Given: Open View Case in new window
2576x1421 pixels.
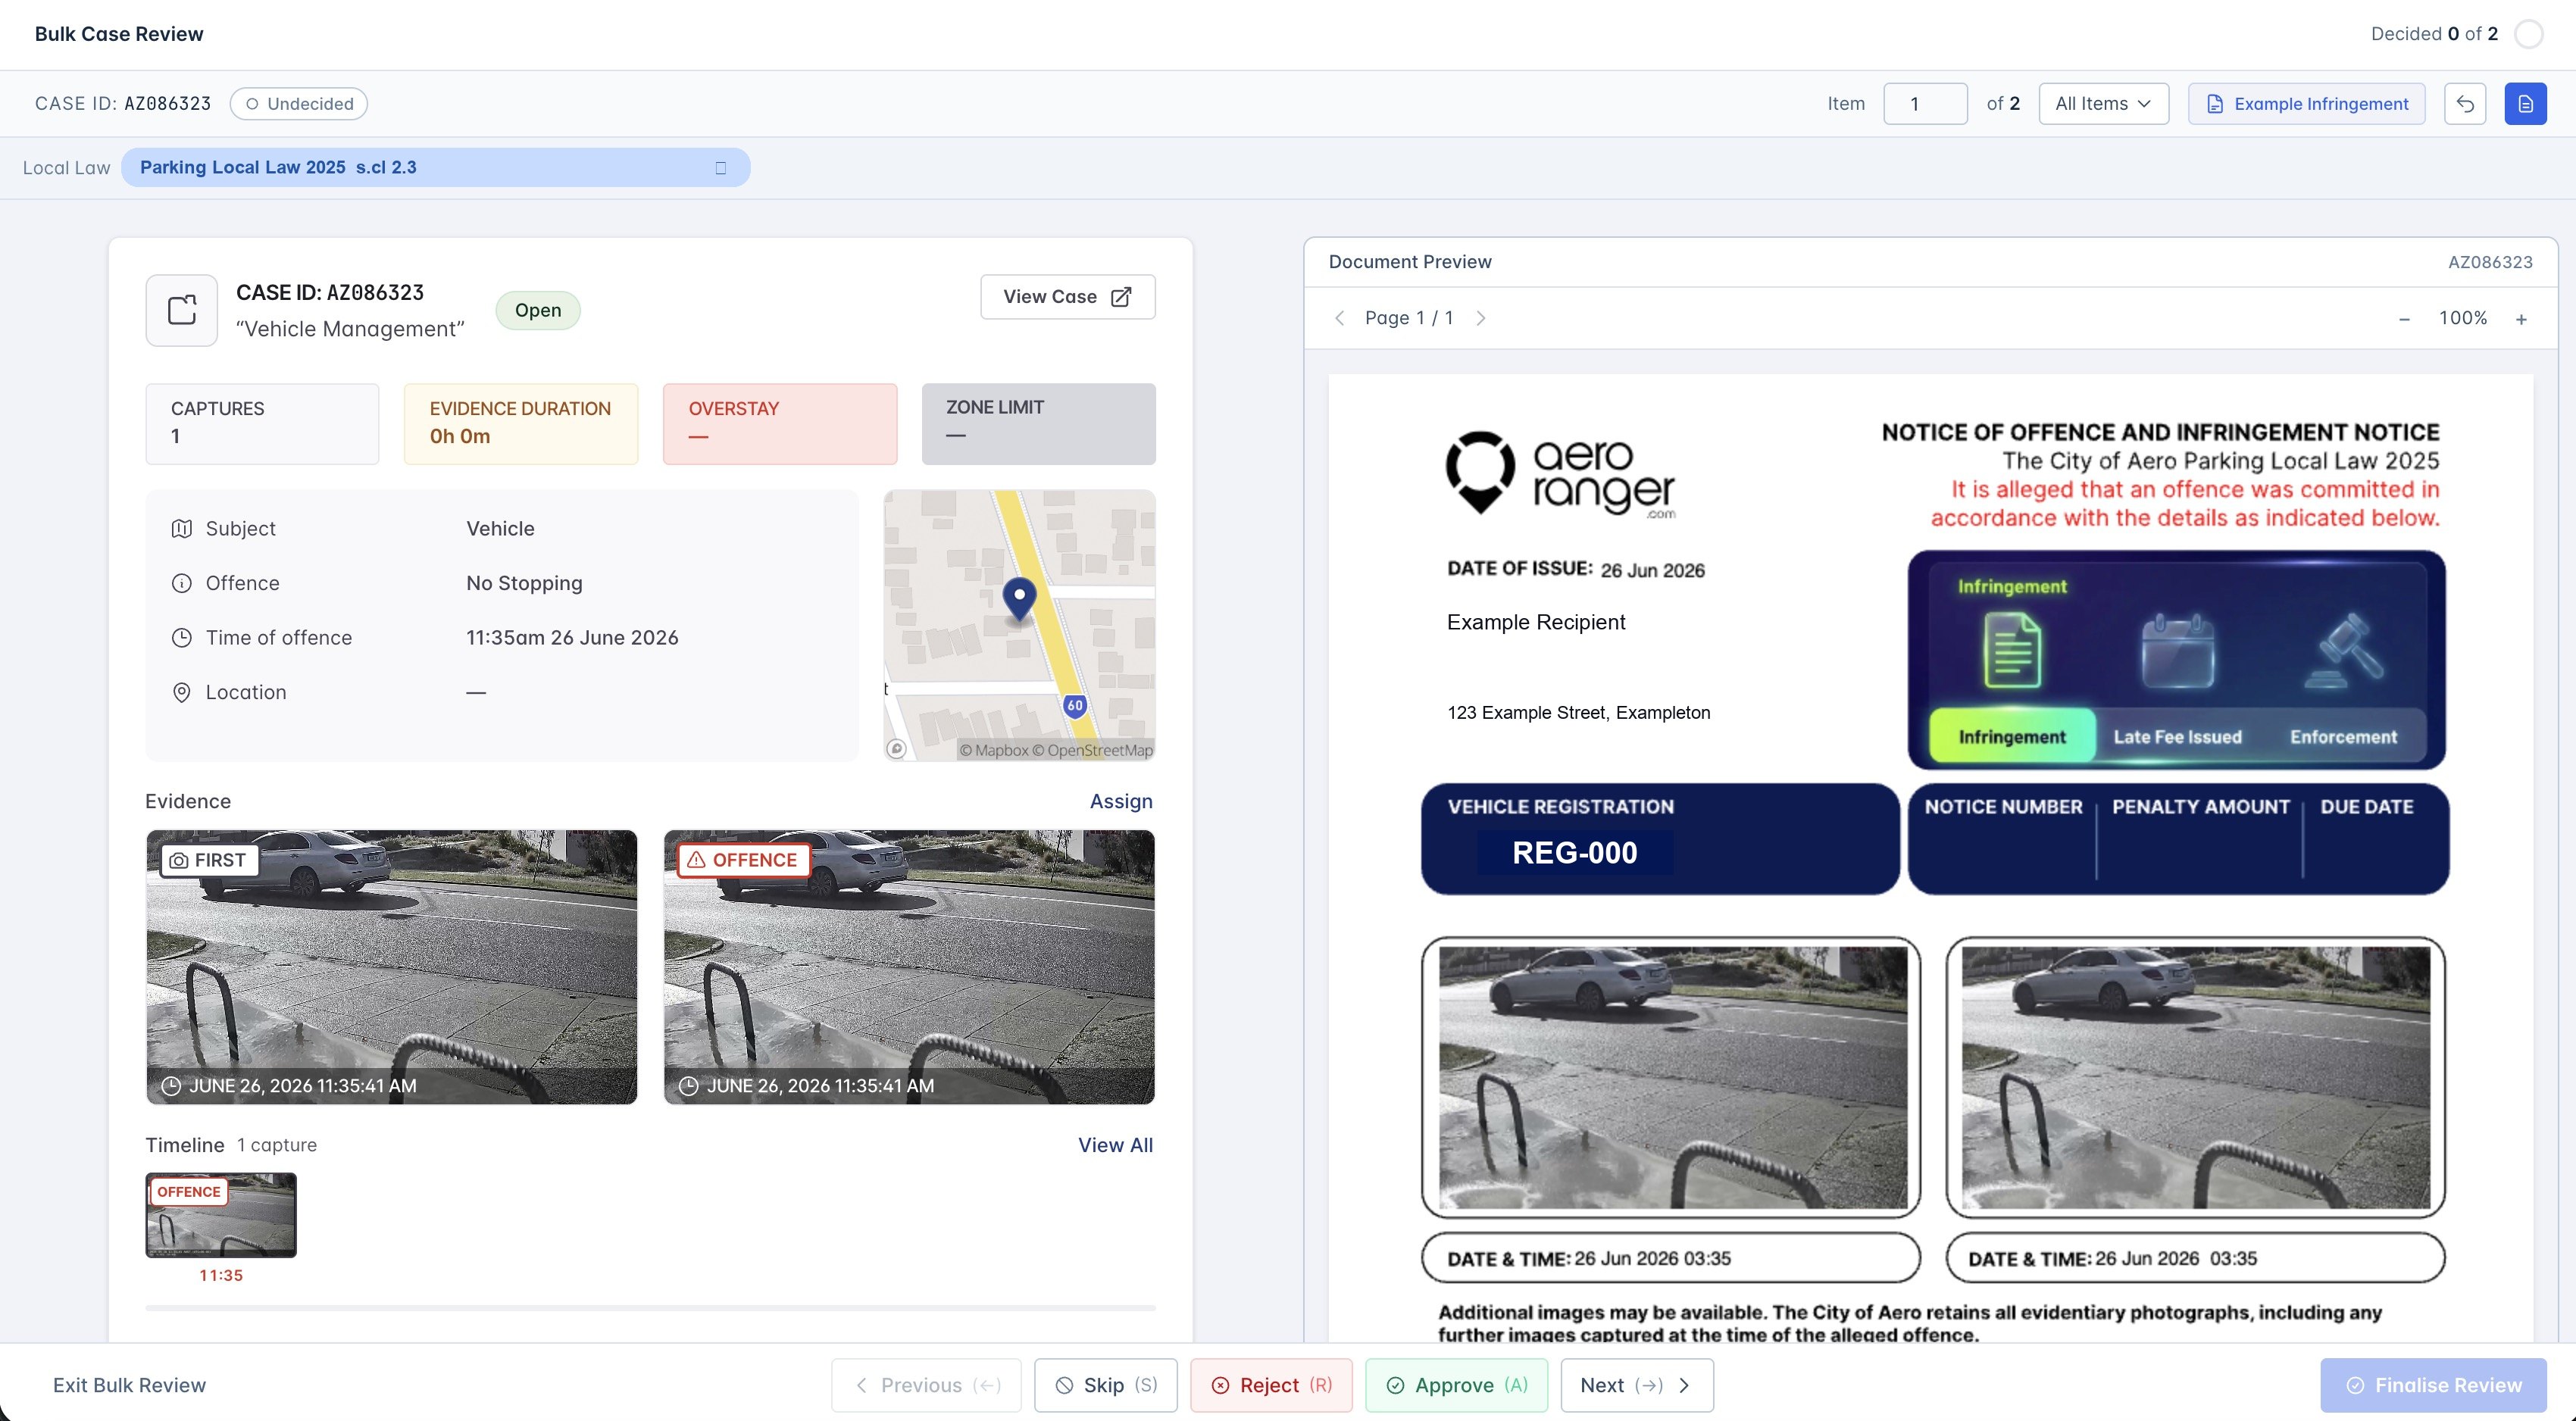Looking at the screenshot, I should 1067,297.
